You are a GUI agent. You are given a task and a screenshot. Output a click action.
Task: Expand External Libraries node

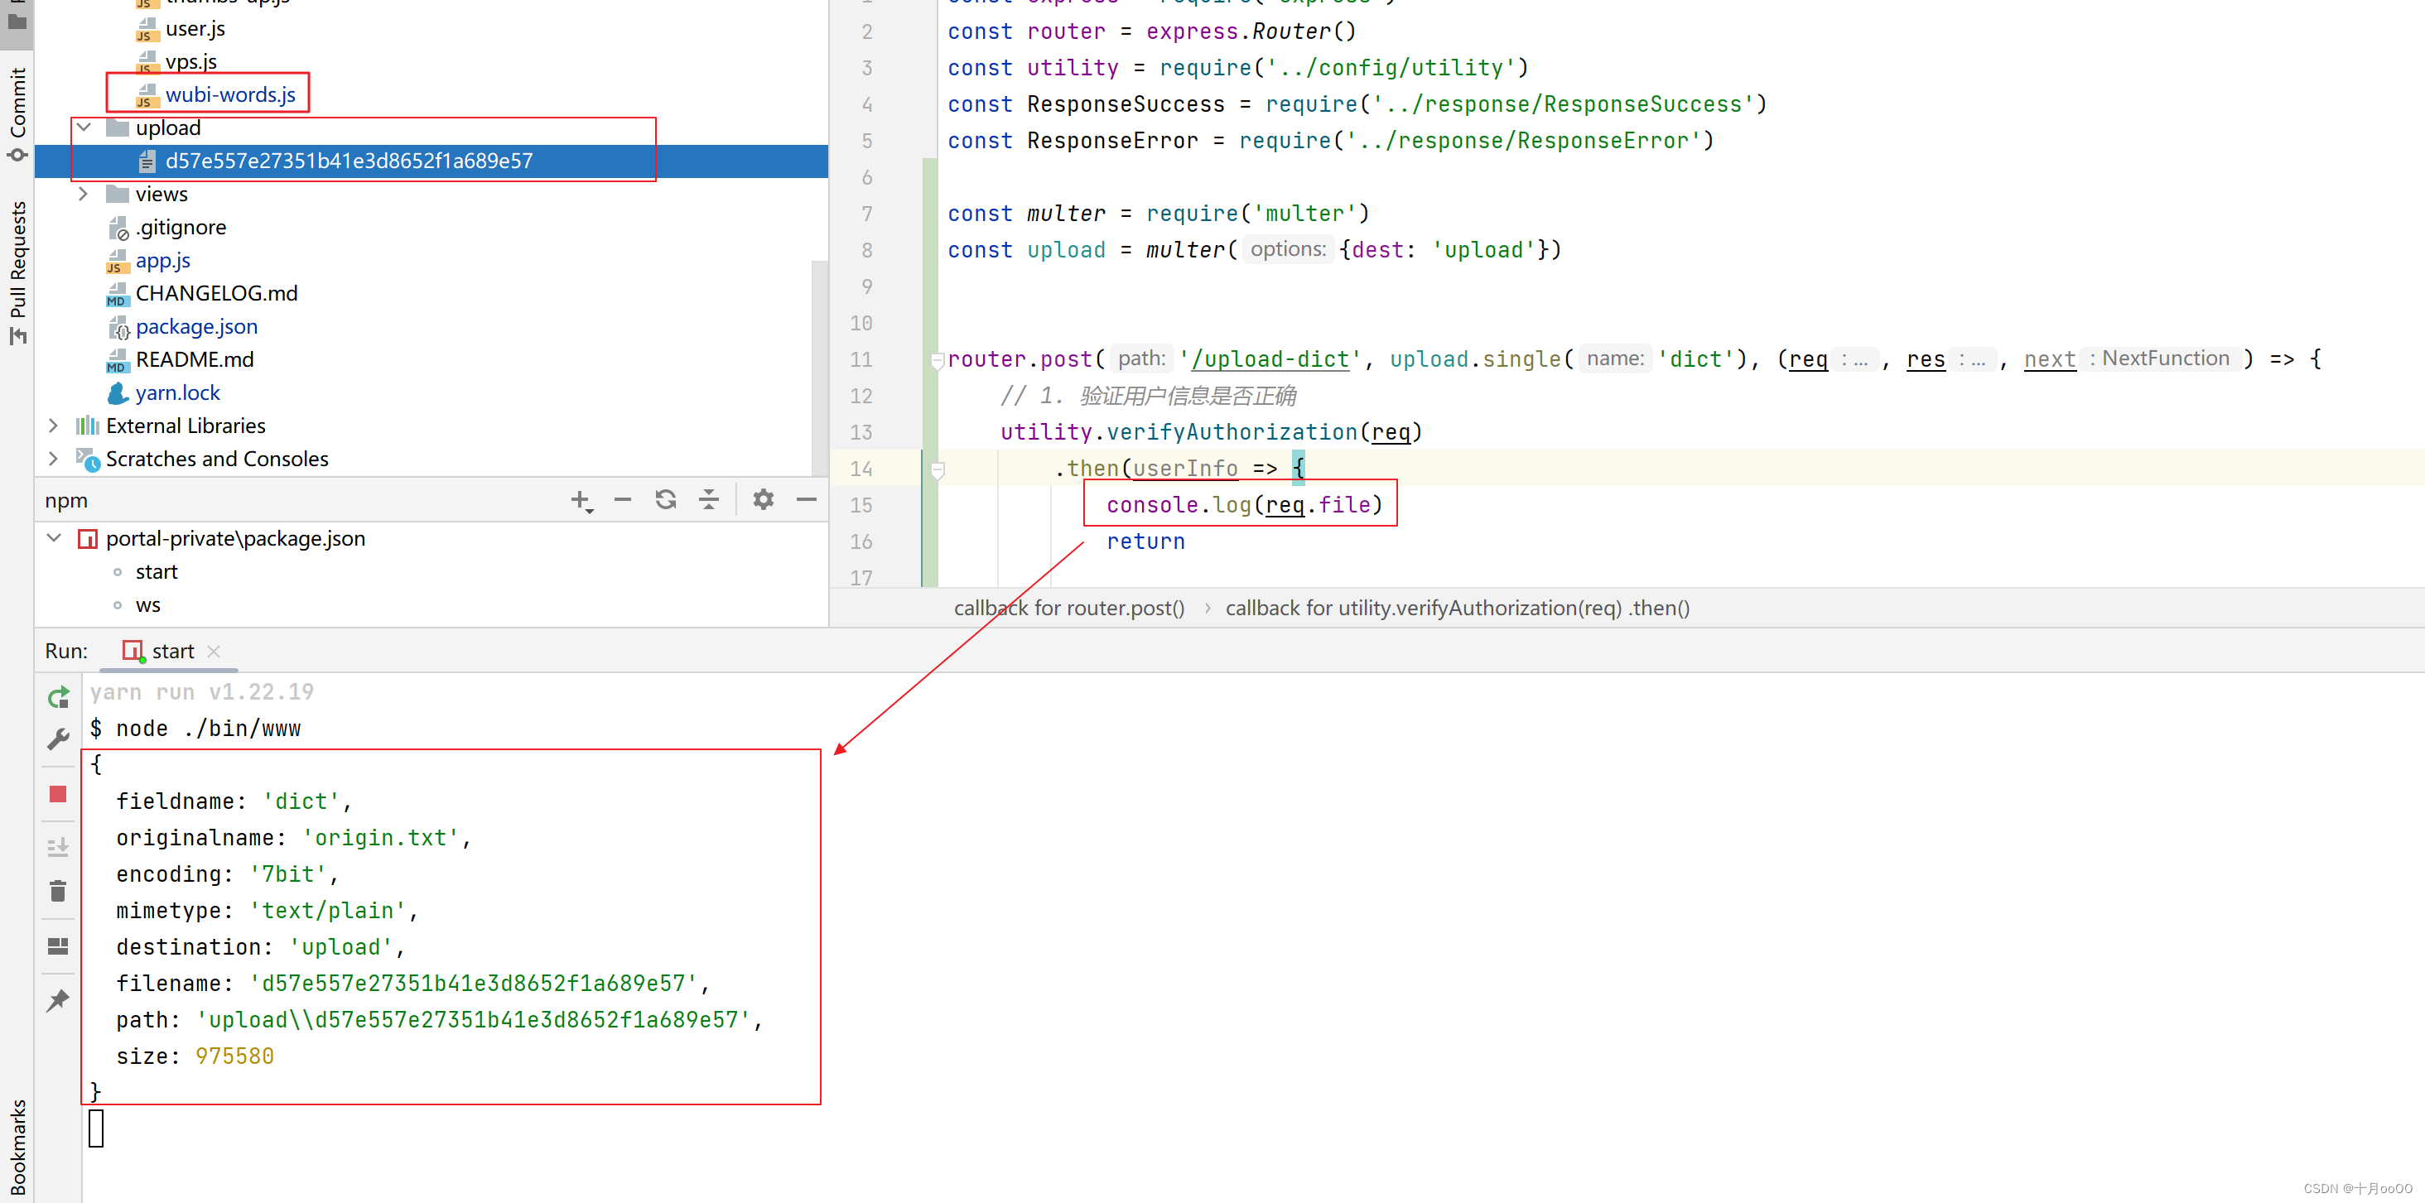coord(54,426)
